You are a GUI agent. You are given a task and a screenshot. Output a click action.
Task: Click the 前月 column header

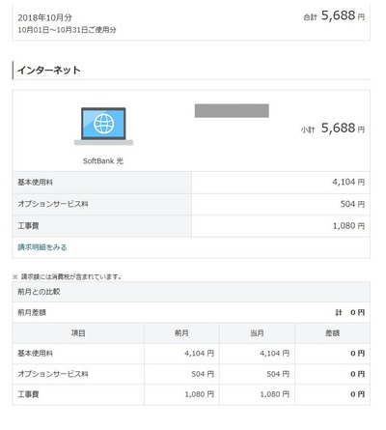[x=181, y=333]
